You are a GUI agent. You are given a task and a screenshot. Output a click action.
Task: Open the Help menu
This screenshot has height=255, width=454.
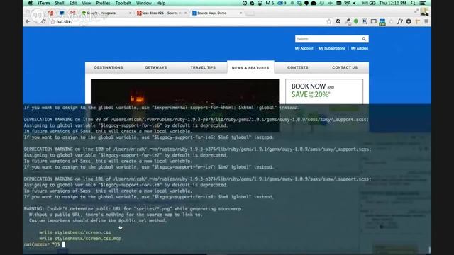161,3
